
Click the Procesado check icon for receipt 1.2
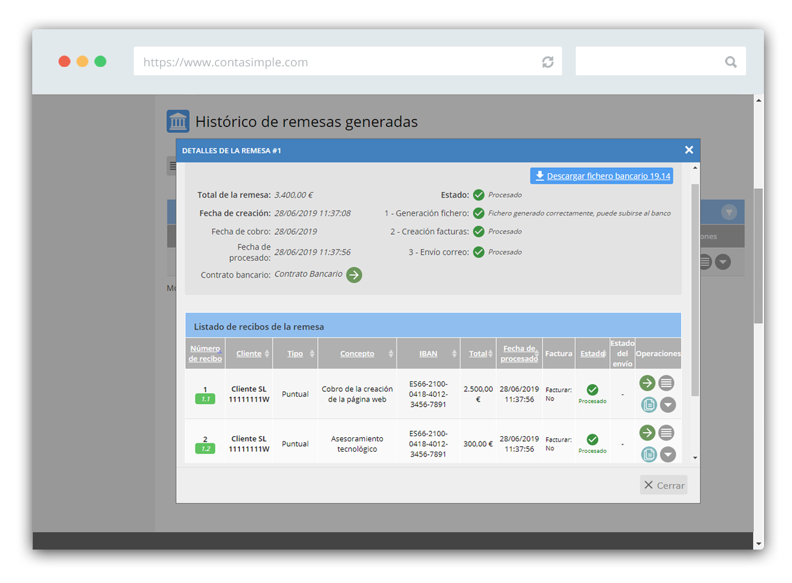point(593,440)
